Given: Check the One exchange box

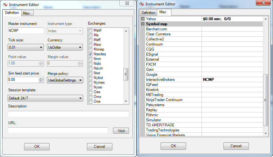Looking at the screenshot, I should coord(90,101).
